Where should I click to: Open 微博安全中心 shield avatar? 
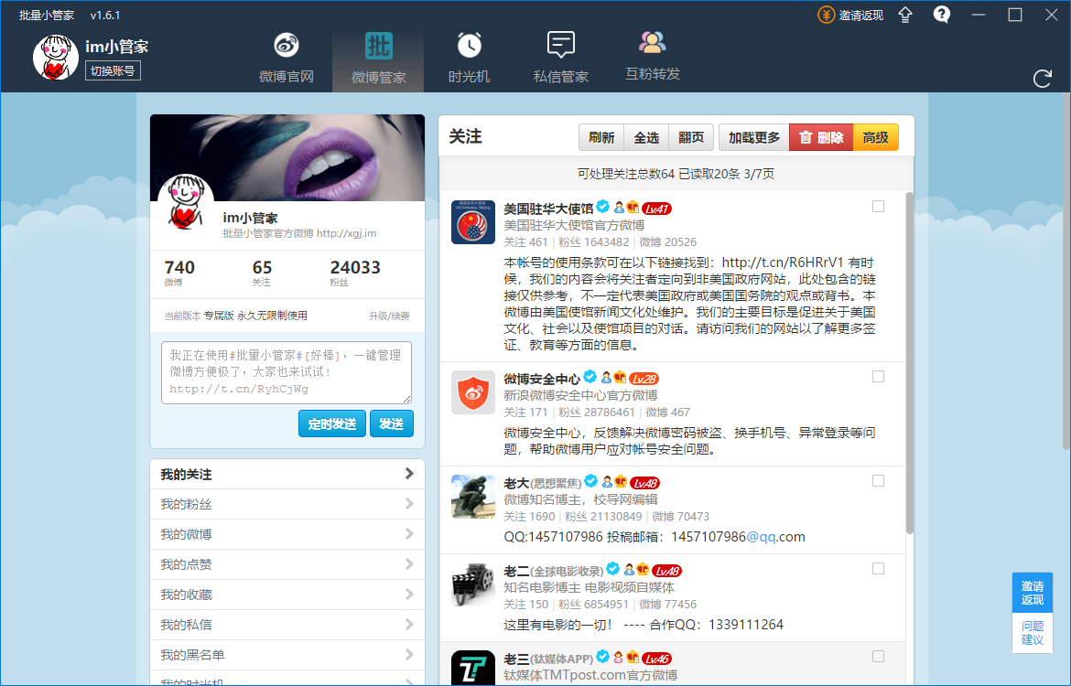[472, 391]
